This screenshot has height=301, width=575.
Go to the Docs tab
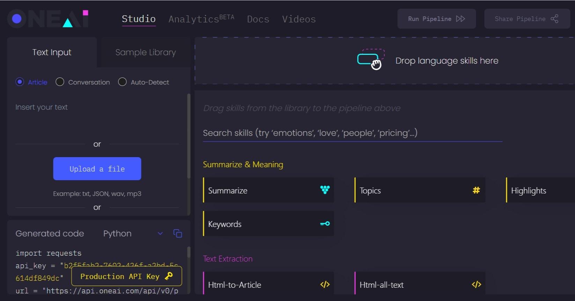pos(258,19)
